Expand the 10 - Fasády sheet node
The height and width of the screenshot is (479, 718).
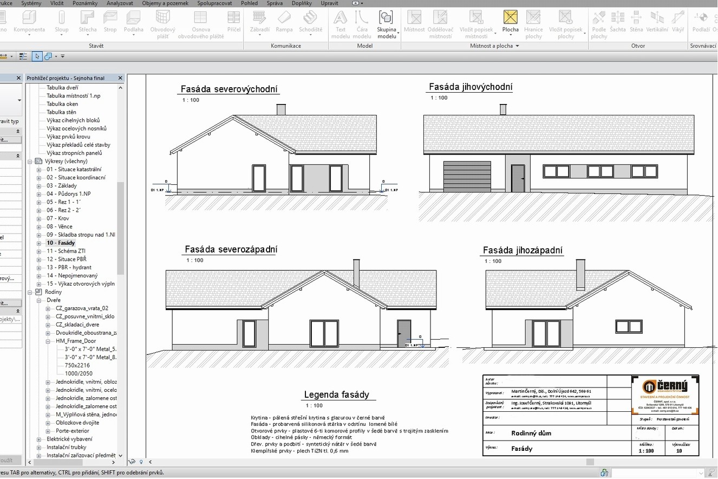(39, 243)
